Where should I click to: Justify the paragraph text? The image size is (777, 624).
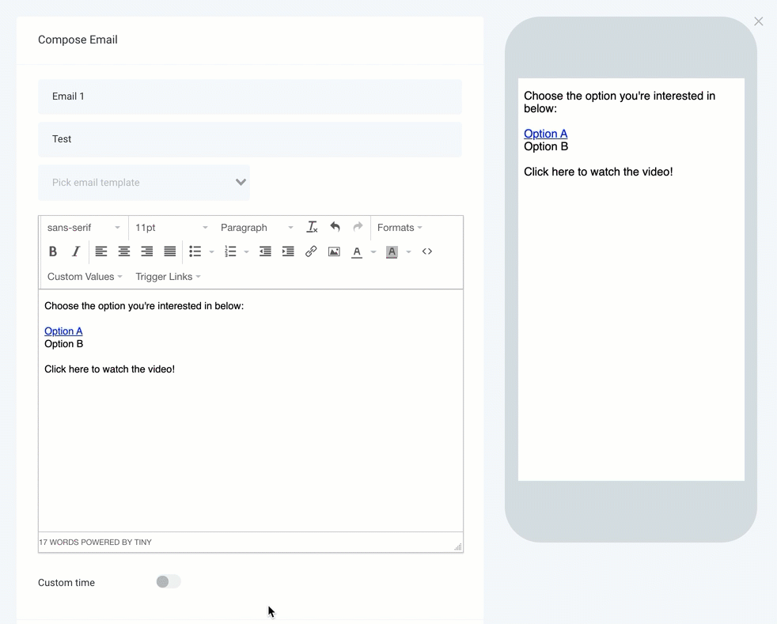tap(170, 251)
